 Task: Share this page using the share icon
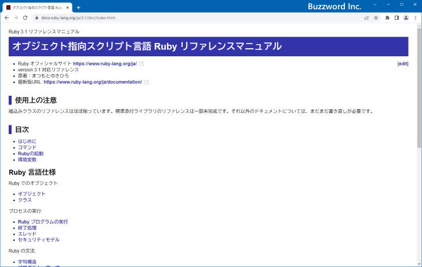point(366,18)
